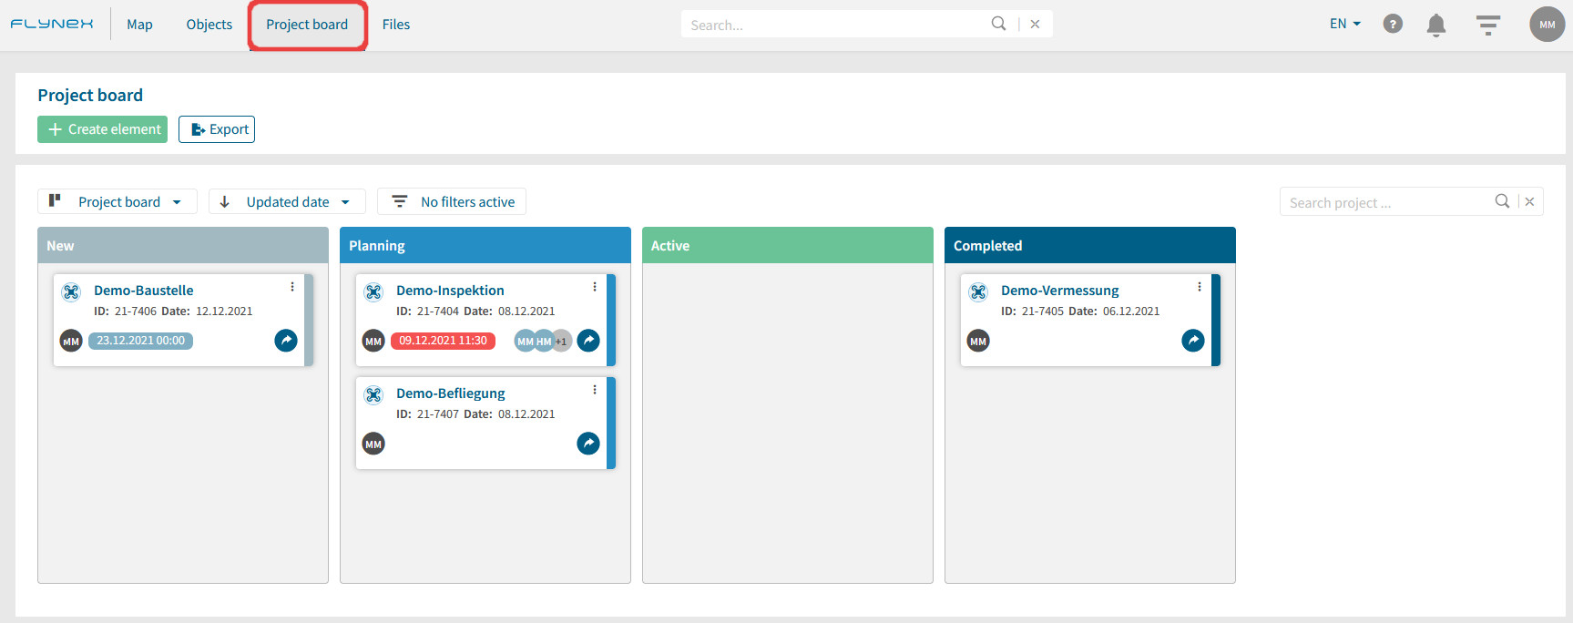This screenshot has height=623, width=1573.
Task: Open the Demo-Befliegung project link
Action: [x=451, y=393]
